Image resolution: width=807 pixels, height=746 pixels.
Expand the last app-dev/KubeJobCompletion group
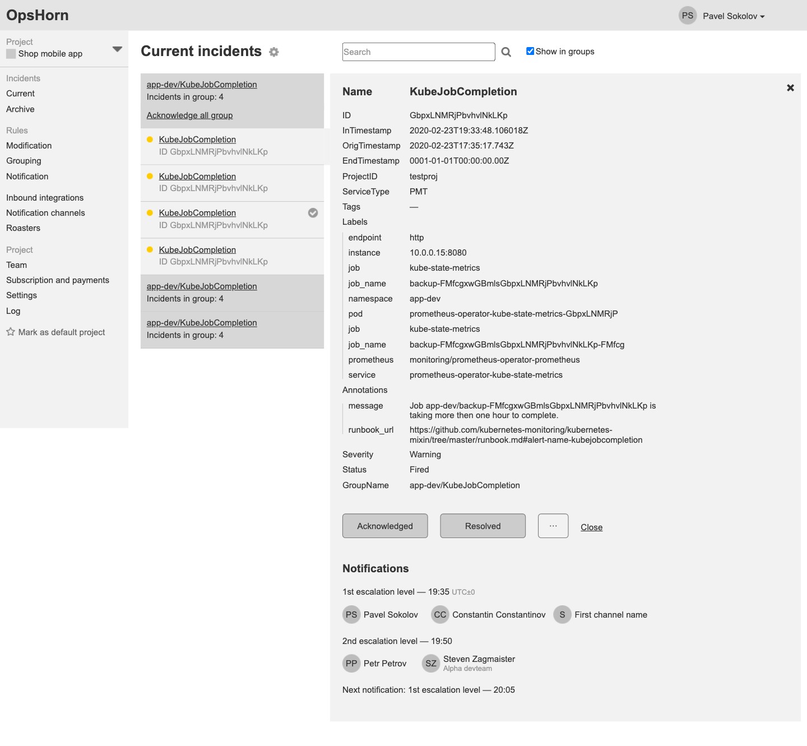pos(202,323)
